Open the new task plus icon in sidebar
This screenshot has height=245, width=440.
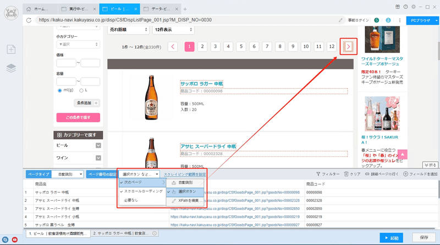click(x=11, y=49)
